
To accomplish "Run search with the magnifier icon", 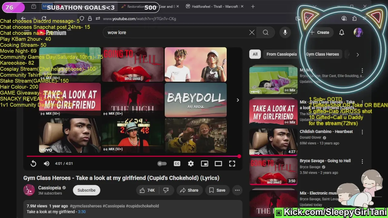I will [266, 32].
